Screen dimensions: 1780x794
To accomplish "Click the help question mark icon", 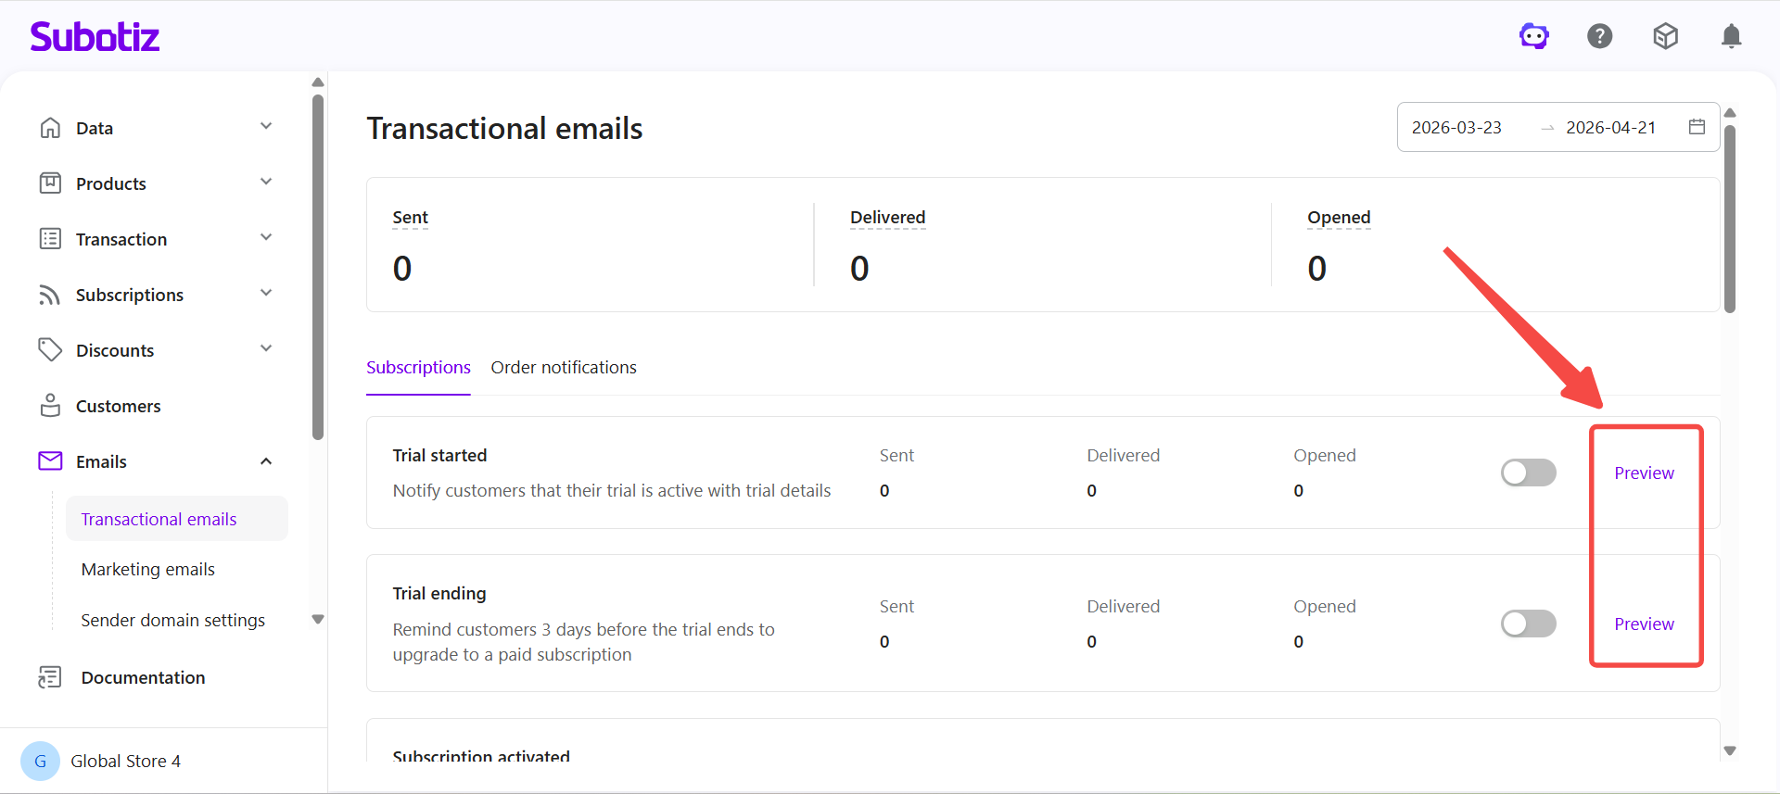I will (x=1599, y=36).
